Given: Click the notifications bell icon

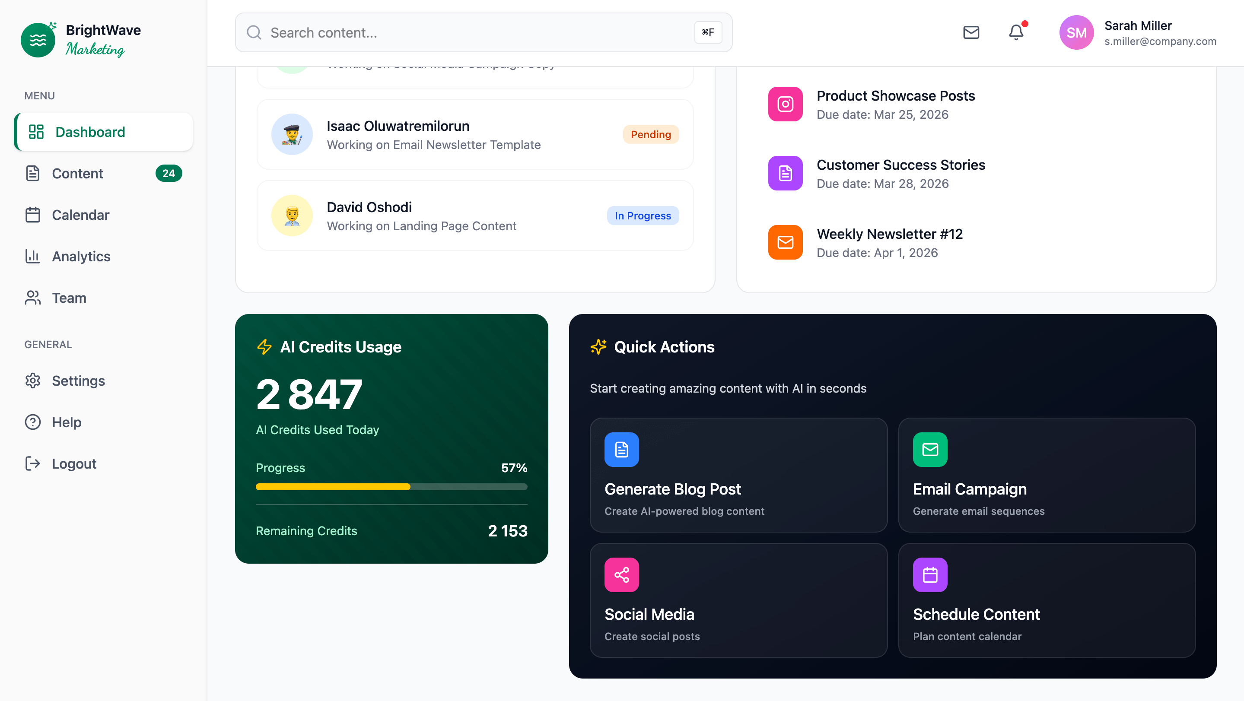Looking at the screenshot, I should pos(1016,32).
